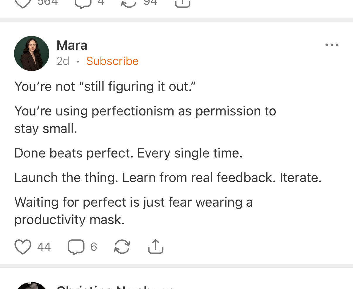Click the "Launch the thing" line of text
Screen dimensions: 353x289
pos(168,178)
